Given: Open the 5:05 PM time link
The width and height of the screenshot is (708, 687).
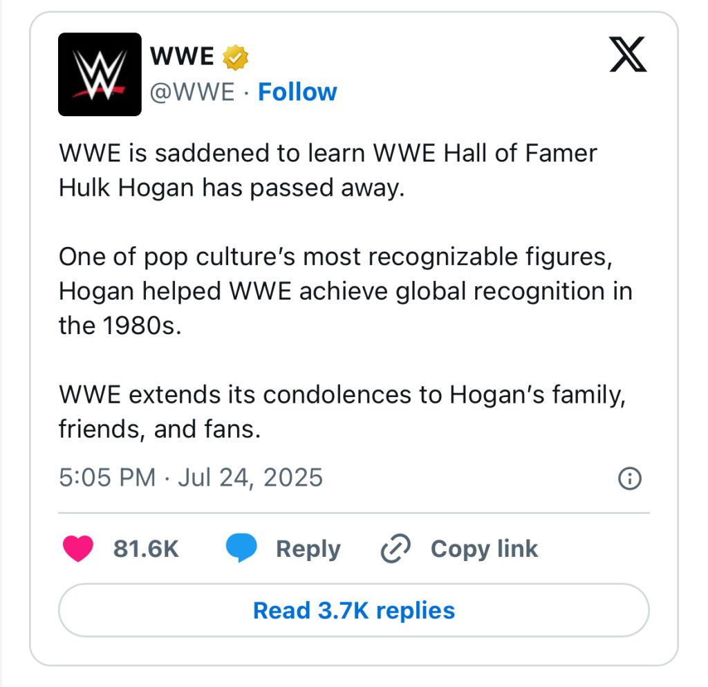Looking at the screenshot, I should tap(107, 478).
